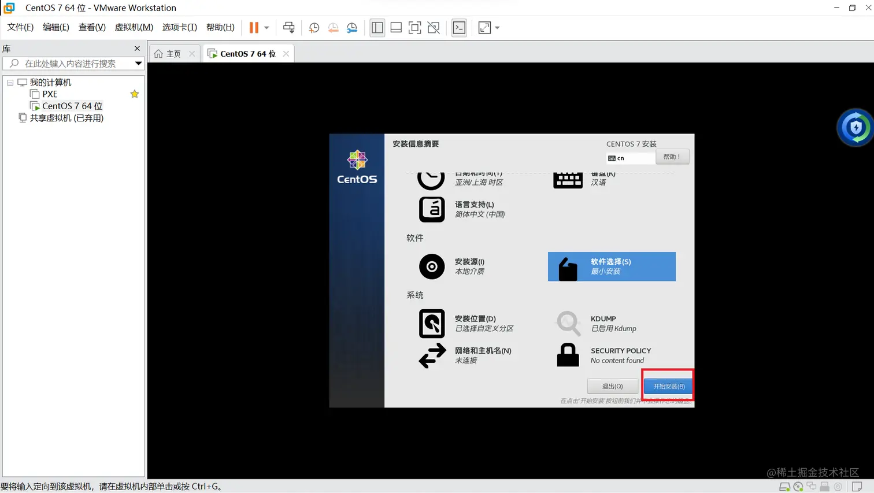Click the 安装信息摘要 heading
The image size is (874, 493).
pyautogui.click(x=416, y=144)
